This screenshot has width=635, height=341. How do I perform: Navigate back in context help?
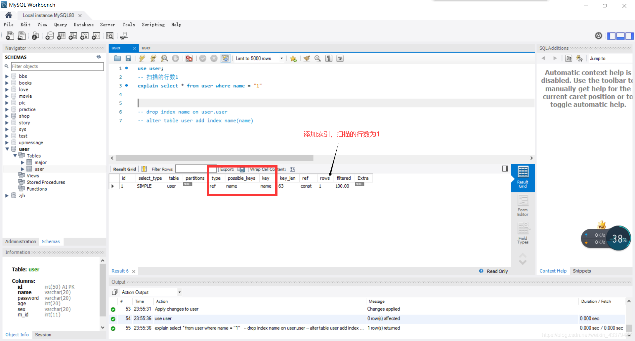click(x=543, y=59)
